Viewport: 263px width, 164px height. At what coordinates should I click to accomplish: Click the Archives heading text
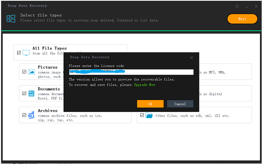tap(48, 111)
